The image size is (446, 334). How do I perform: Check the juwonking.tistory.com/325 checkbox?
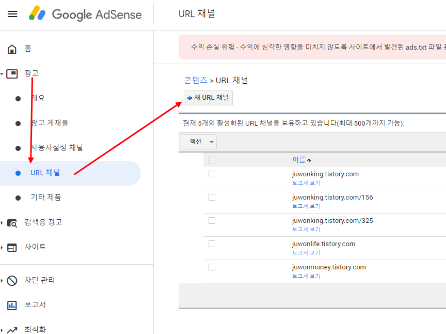[x=212, y=220]
